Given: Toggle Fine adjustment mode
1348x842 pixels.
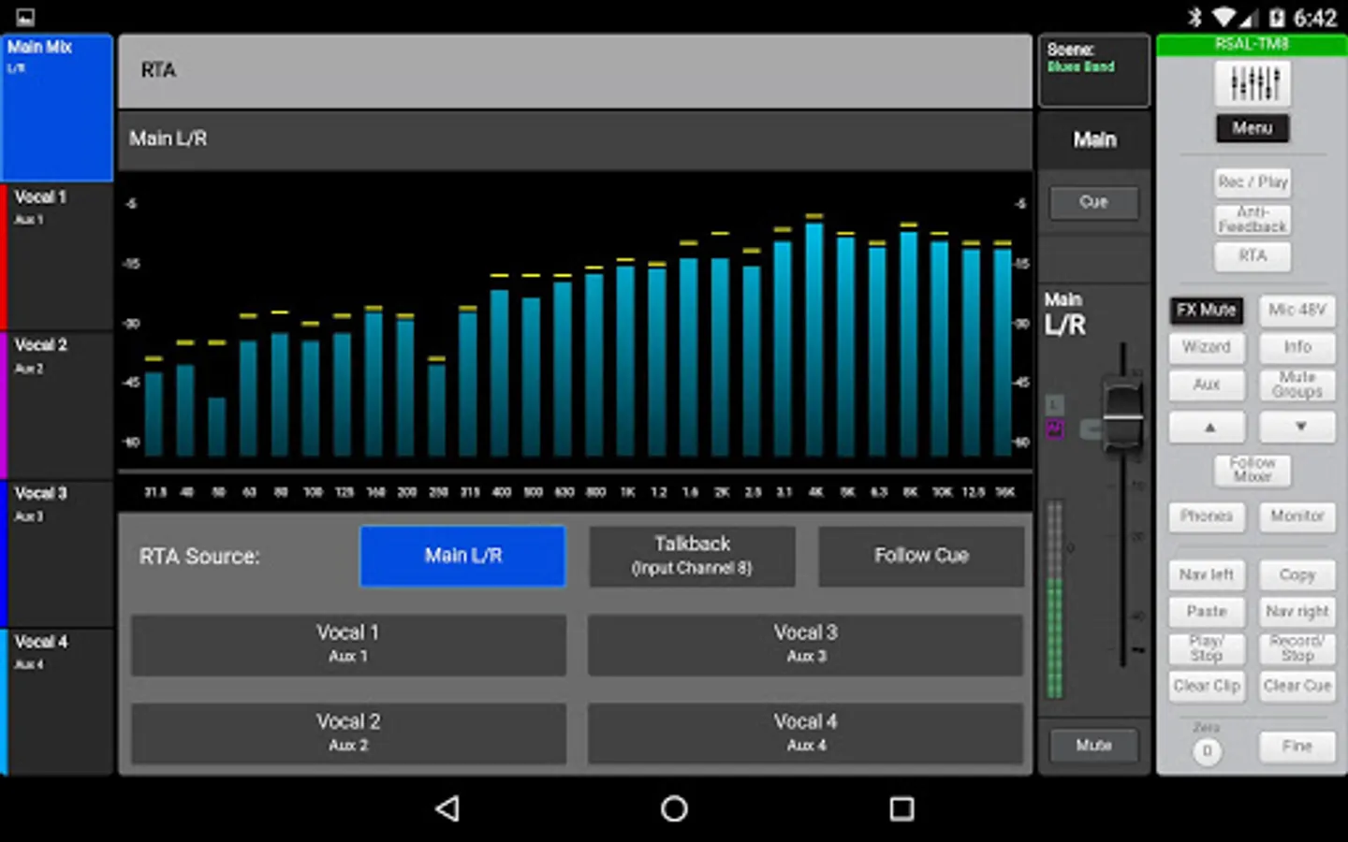Looking at the screenshot, I should (1297, 747).
